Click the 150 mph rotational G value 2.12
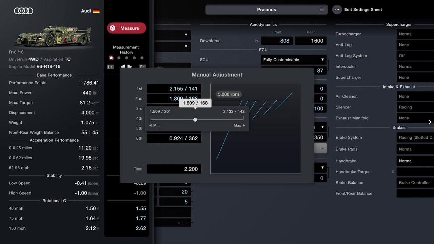 coord(91,228)
